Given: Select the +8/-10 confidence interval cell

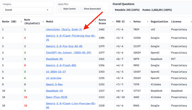Looking at the screenshot, I should (120, 97).
